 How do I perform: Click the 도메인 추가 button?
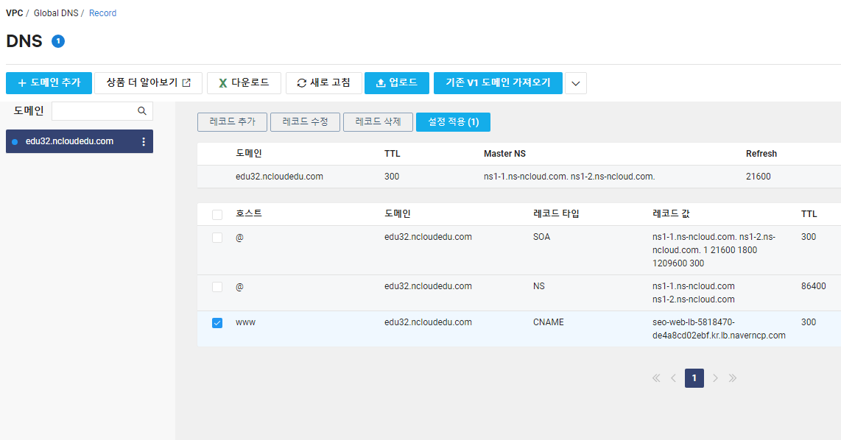[49, 83]
